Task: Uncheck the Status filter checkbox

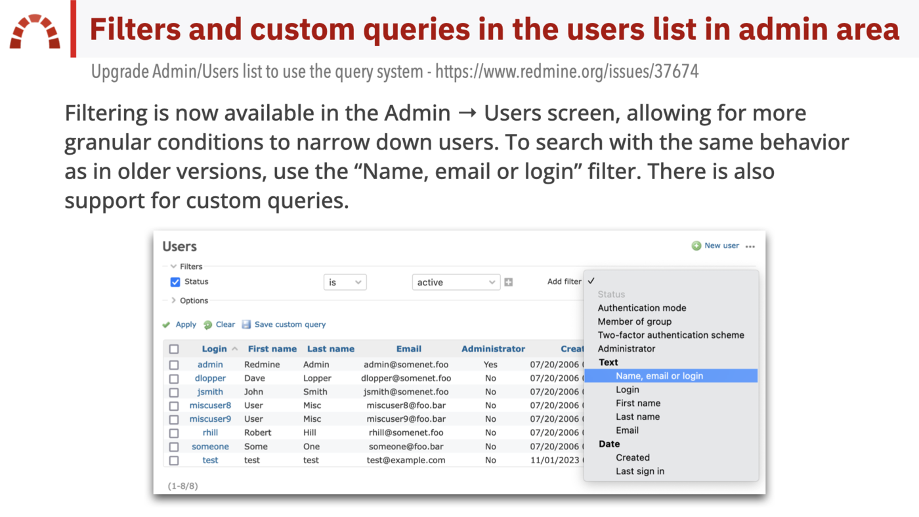Action: [175, 281]
